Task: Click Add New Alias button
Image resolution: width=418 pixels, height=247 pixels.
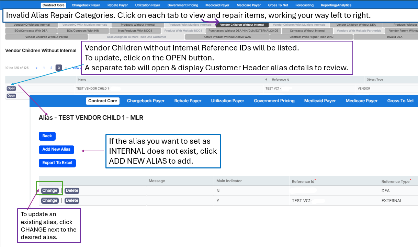Action: [56, 149]
